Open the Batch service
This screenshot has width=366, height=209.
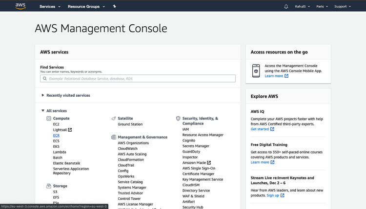click(x=58, y=157)
